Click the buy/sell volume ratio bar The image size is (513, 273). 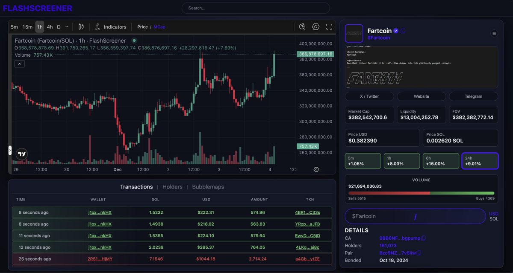point(422,193)
